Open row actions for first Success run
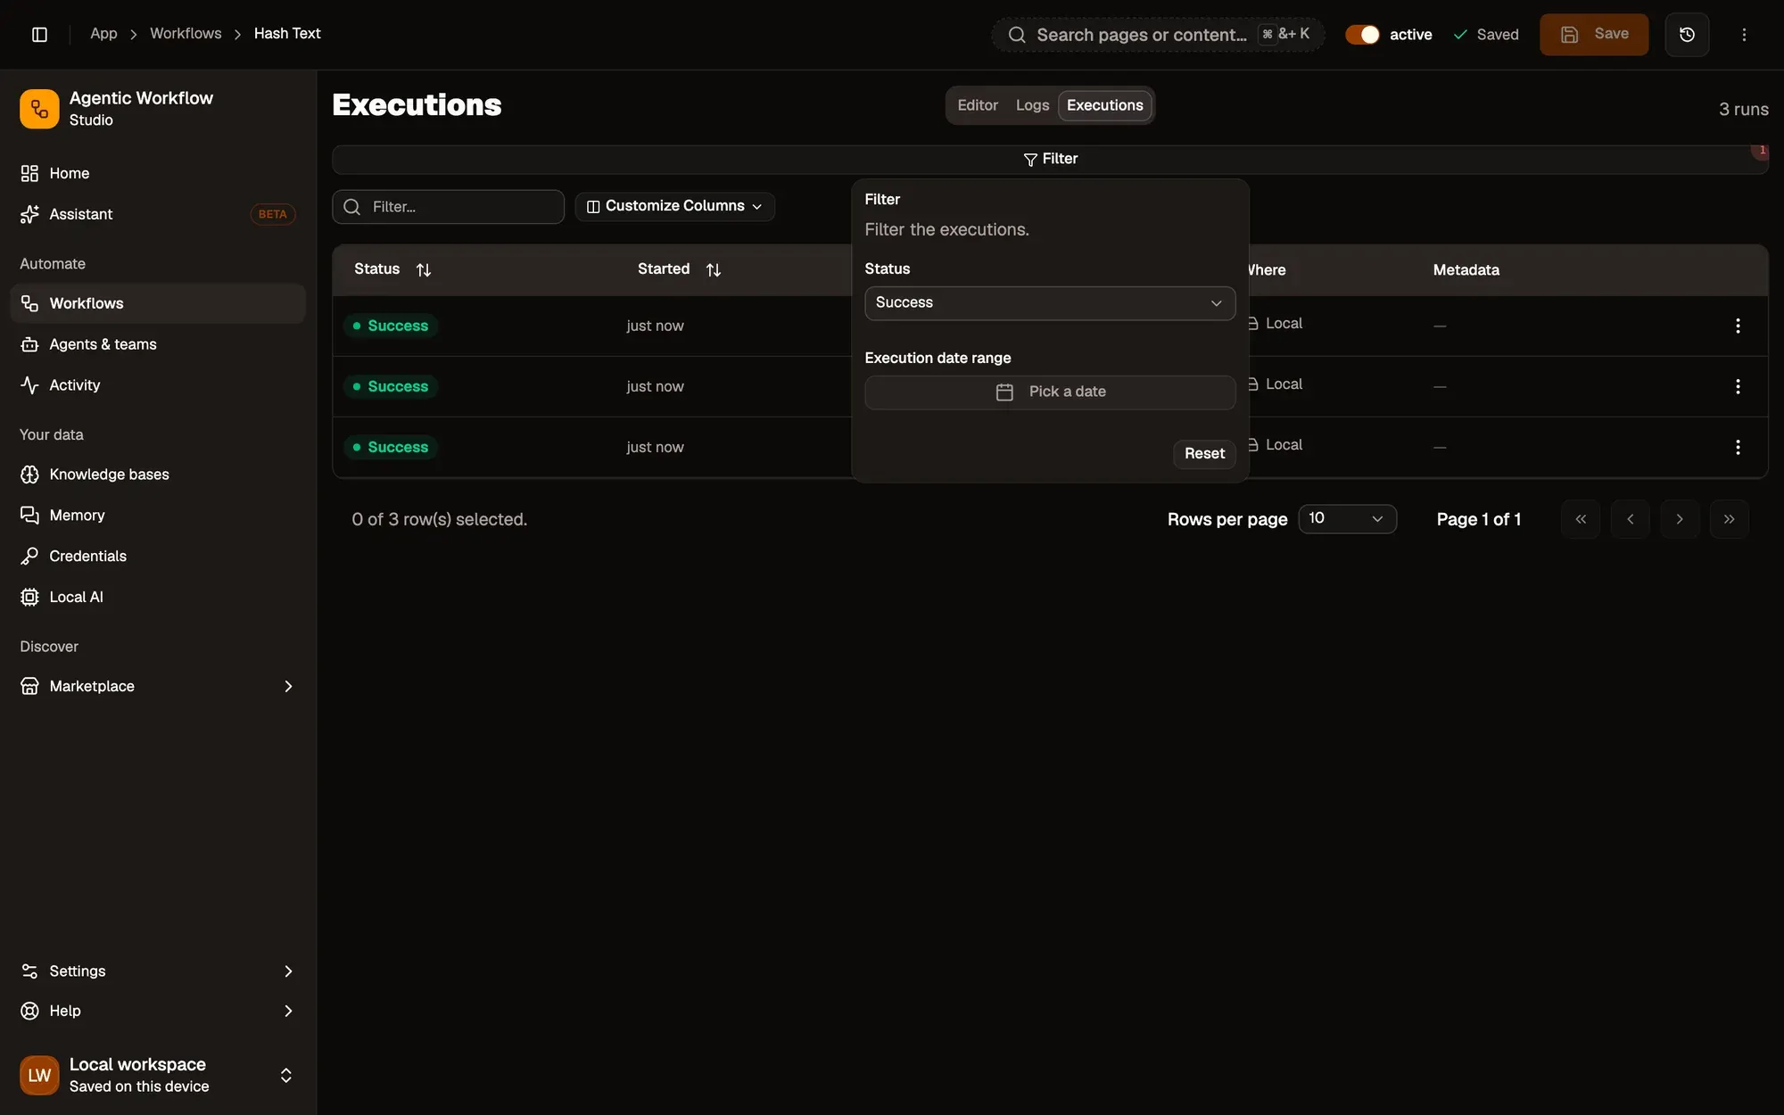This screenshot has width=1784, height=1115. 1738,326
